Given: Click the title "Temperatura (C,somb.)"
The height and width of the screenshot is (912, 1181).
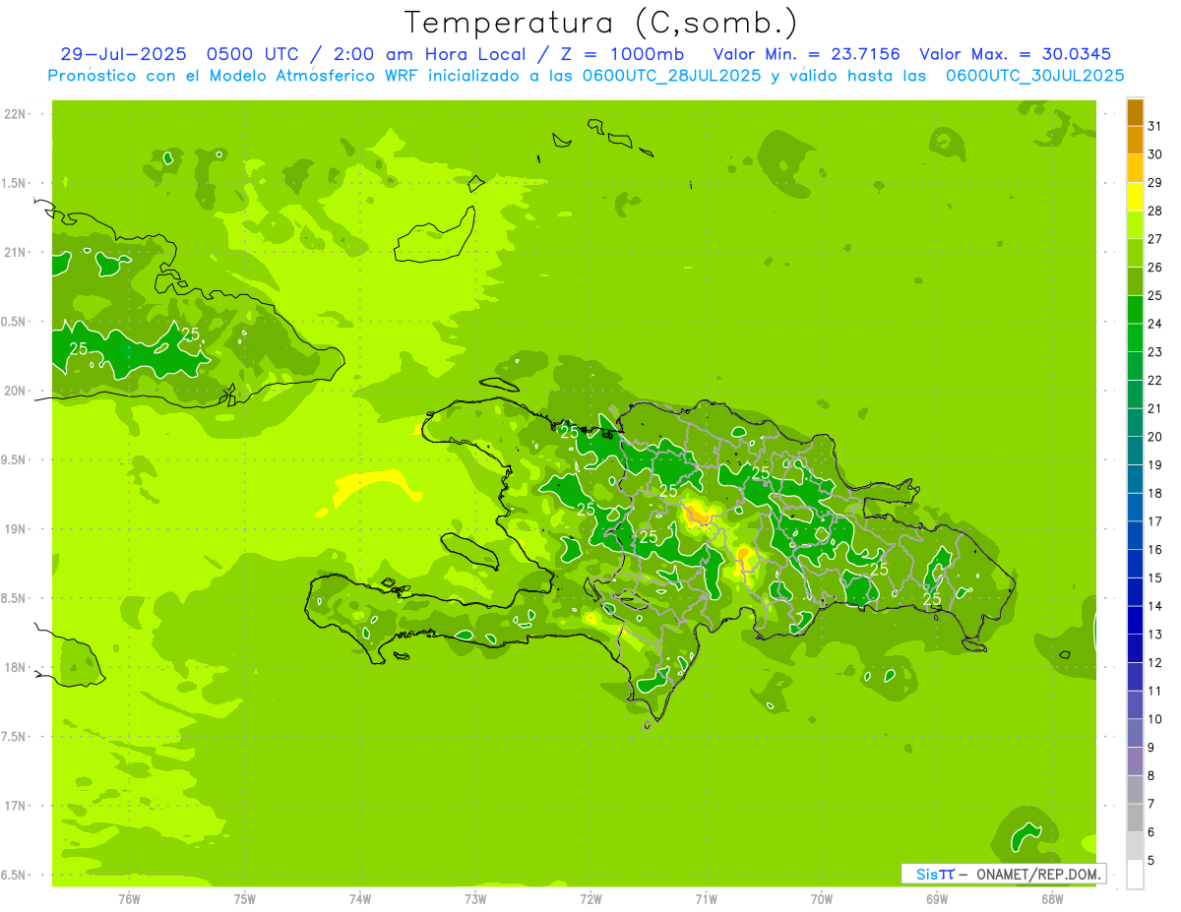Looking at the screenshot, I should [601, 23].
